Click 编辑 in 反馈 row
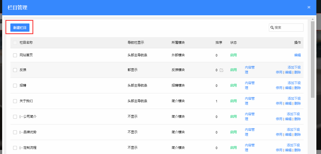Image resolution: width=321 pixels, height=154 pixels. pos(288,72)
